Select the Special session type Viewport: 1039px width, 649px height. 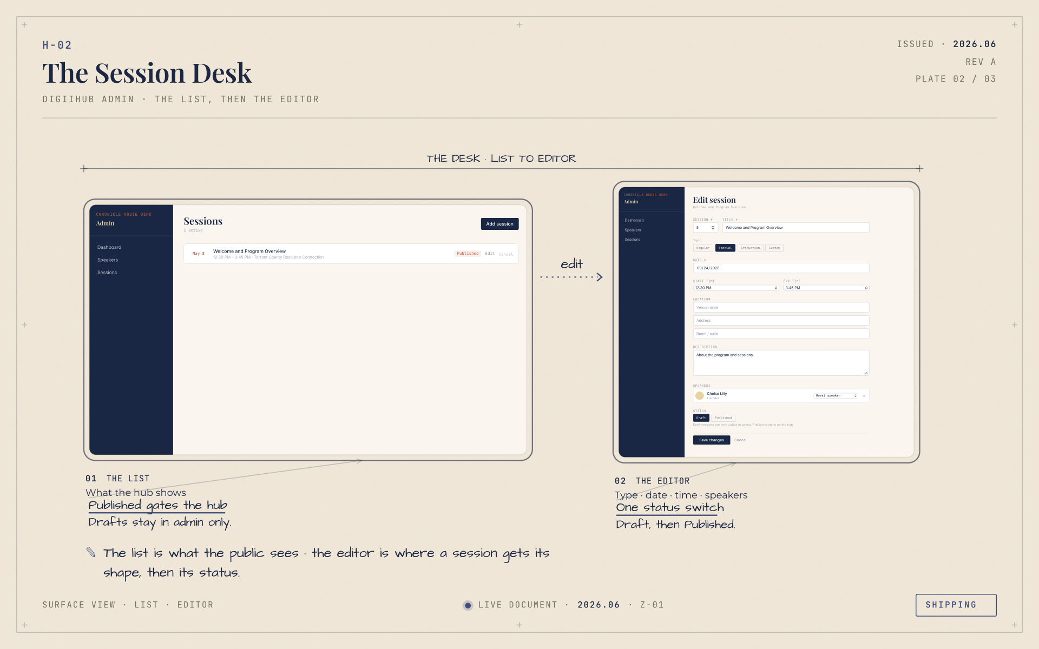[725, 248]
